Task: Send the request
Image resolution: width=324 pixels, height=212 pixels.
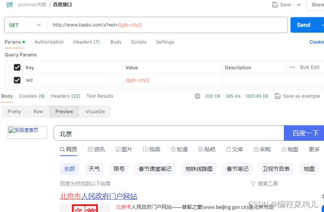Action: coord(303,25)
